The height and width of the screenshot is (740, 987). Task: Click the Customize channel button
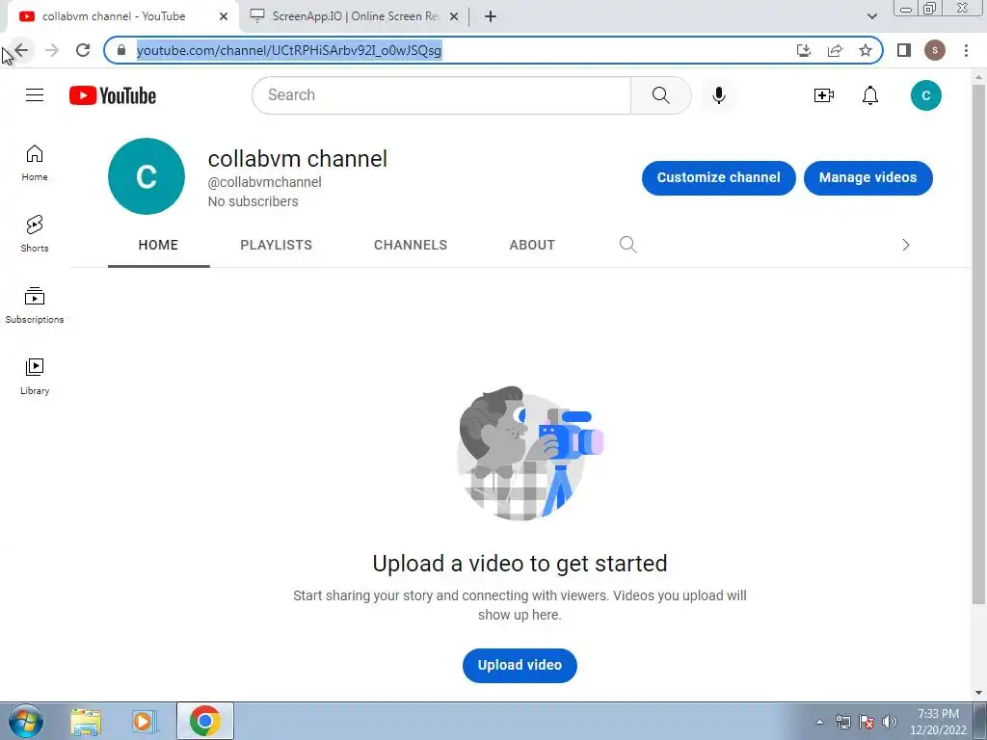click(x=719, y=177)
